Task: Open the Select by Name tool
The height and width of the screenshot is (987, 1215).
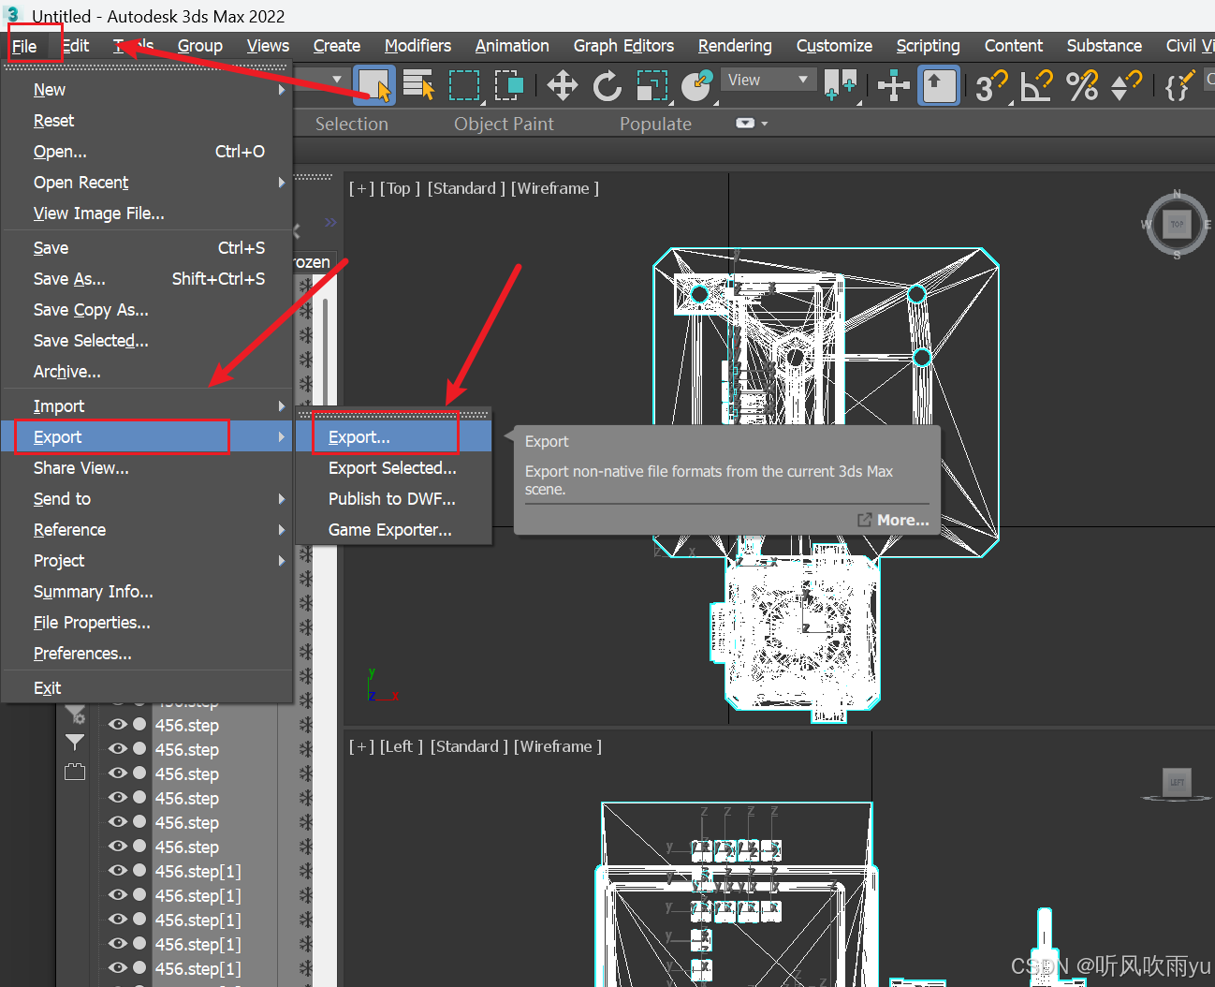Action: pos(418,85)
